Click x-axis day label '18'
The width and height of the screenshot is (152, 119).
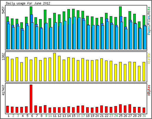pos(88,116)
